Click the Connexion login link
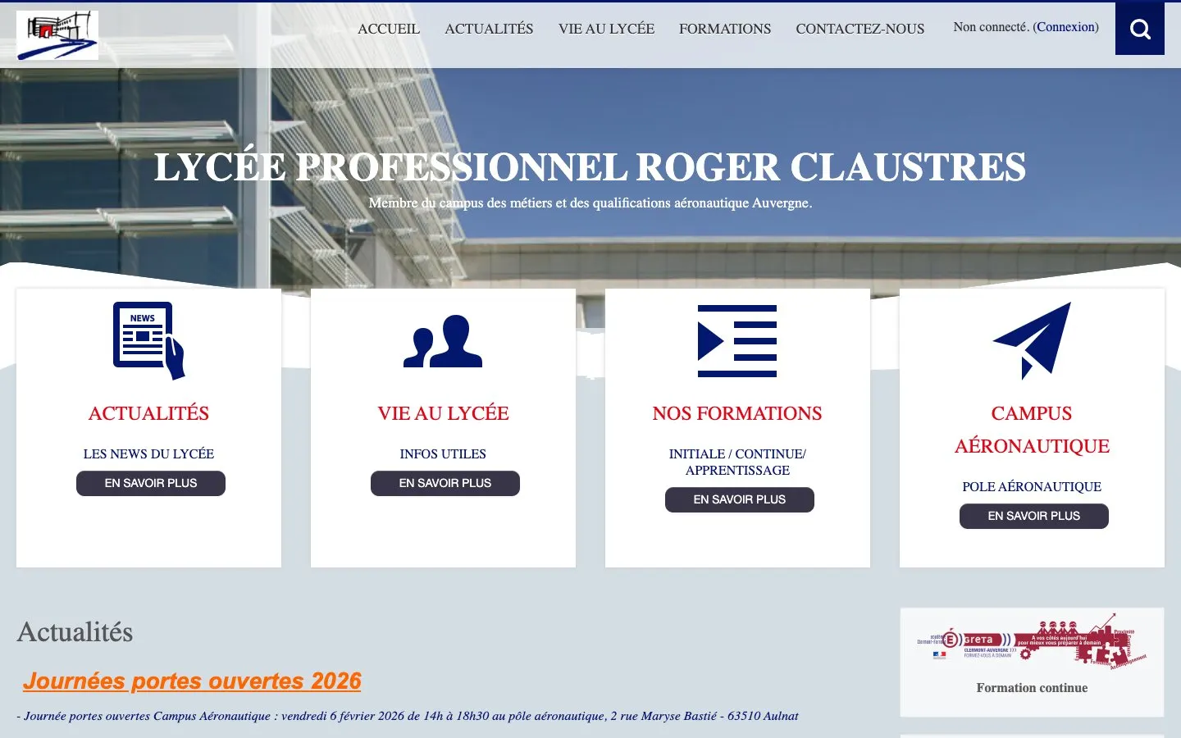This screenshot has height=738, width=1181. point(1066,27)
